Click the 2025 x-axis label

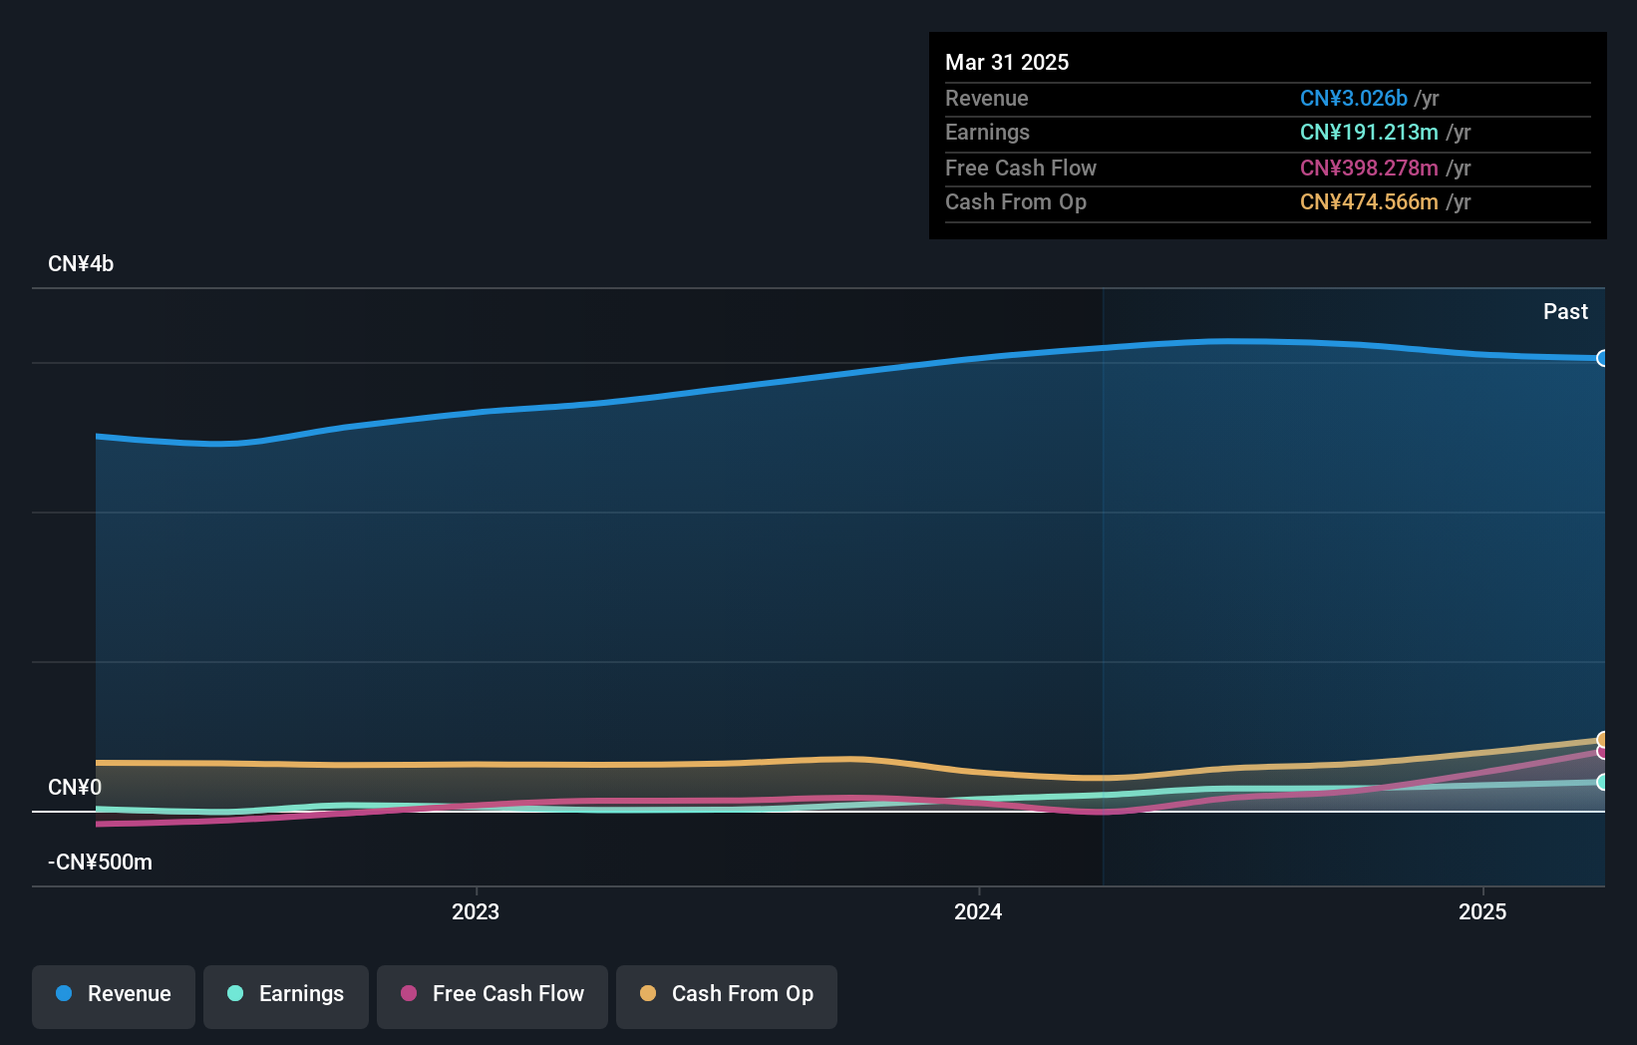pos(1482,911)
